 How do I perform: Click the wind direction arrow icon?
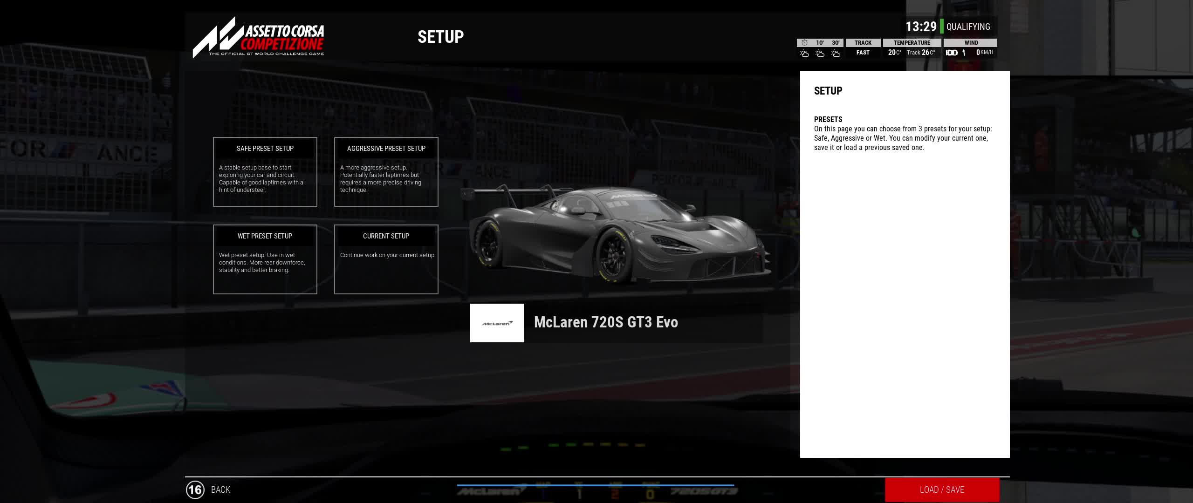[964, 53]
